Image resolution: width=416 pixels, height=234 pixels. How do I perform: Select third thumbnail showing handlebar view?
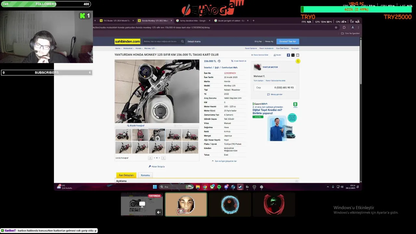click(x=157, y=135)
